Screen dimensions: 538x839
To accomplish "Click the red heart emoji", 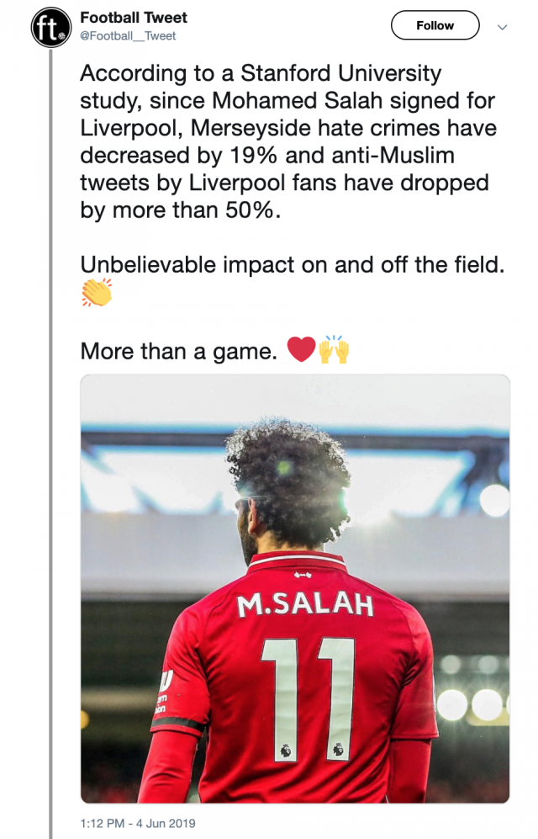I will pyautogui.click(x=301, y=349).
